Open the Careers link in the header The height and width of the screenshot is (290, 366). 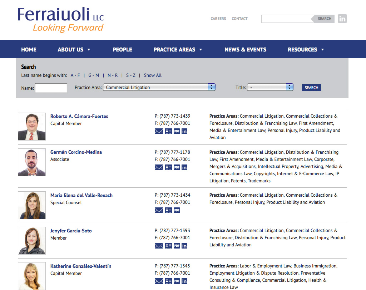[x=218, y=19]
